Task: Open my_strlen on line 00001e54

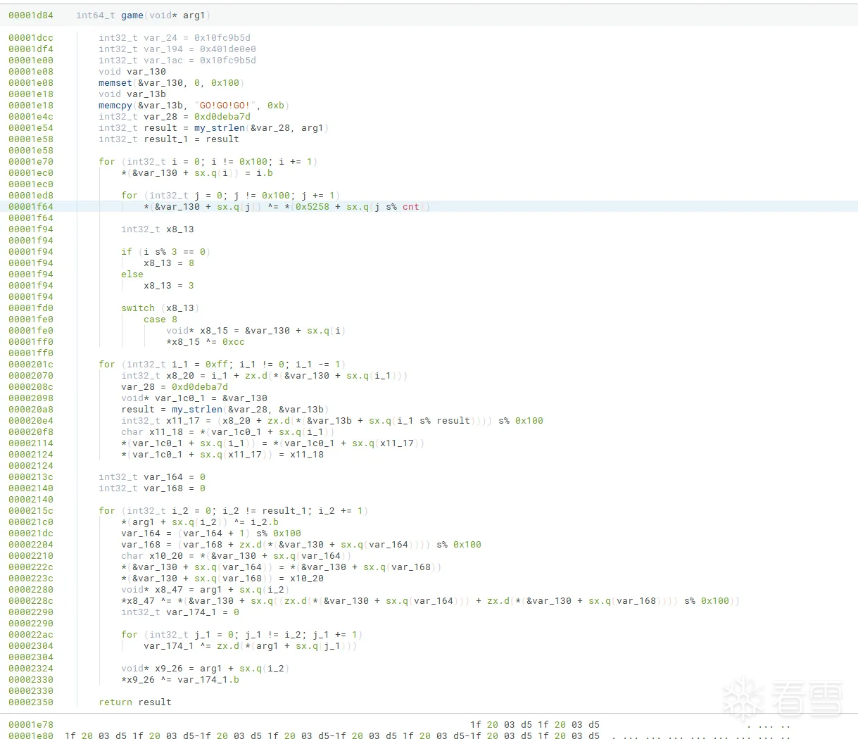Action: click(x=220, y=128)
